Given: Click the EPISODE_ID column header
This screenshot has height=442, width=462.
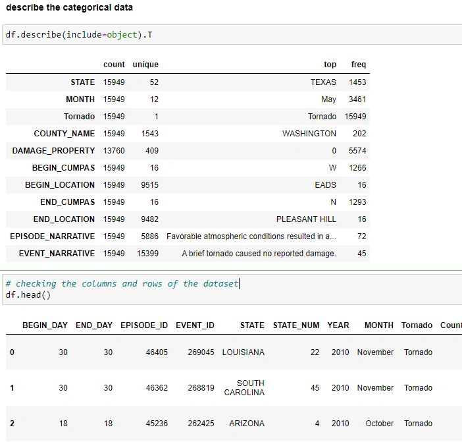Looking at the screenshot, I should tap(144, 325).
